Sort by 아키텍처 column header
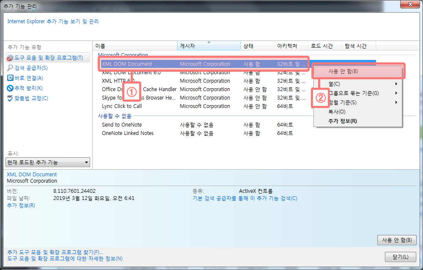Screen dimensions: 423x270 point(291,46)
